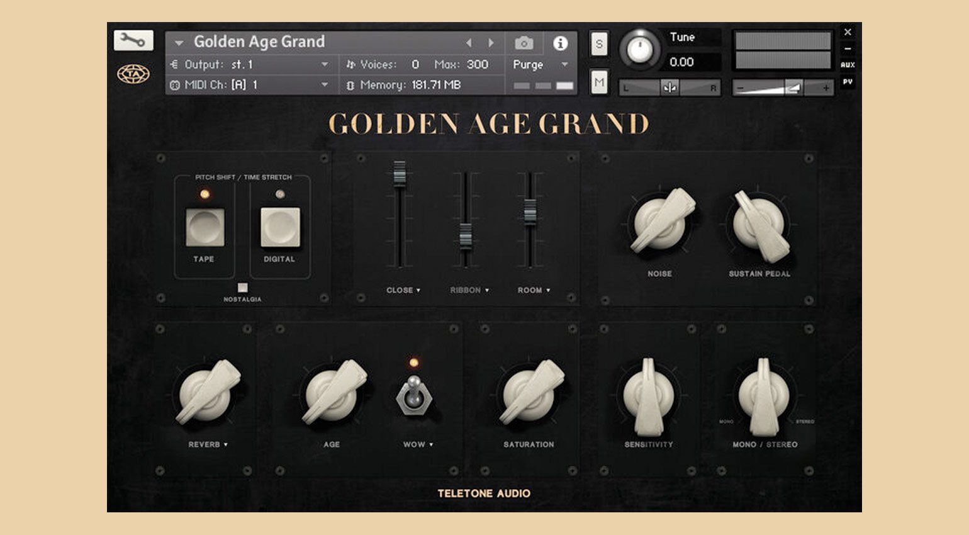
Task: Open the Output st. 1 dropdown
Action: pos(252,64)
